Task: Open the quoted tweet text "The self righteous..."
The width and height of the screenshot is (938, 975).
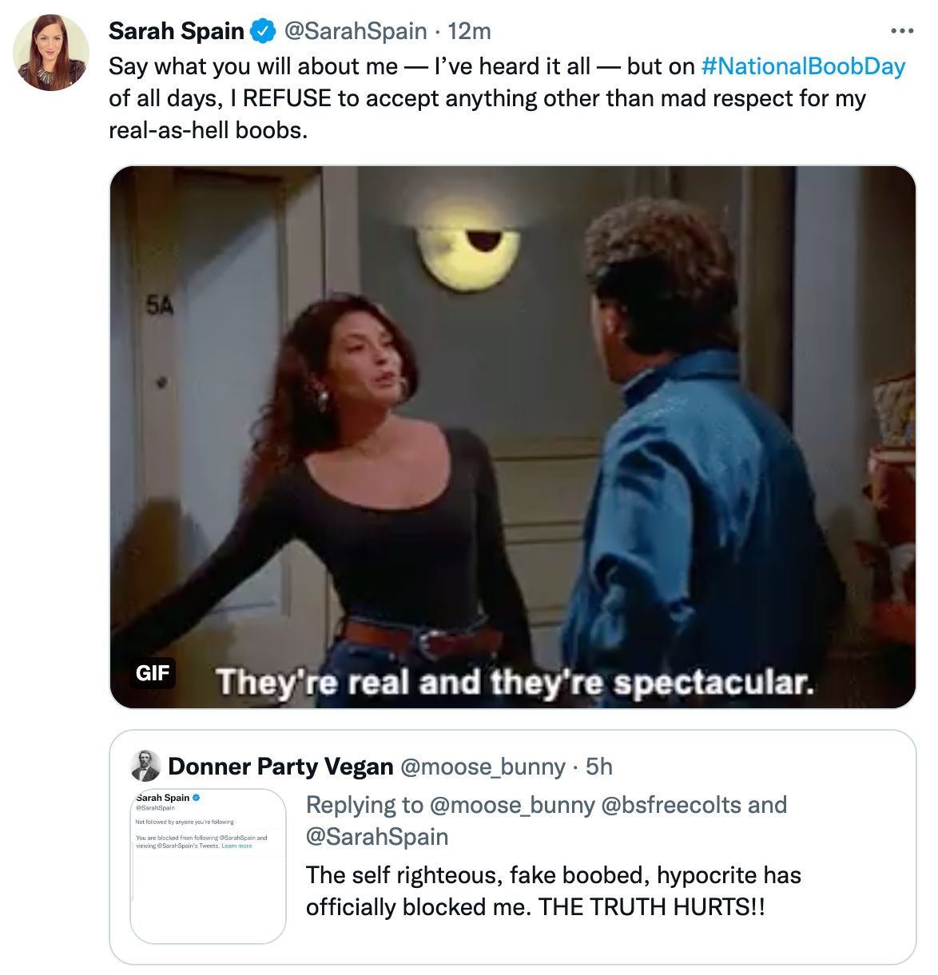Action: click(x=553, y=891)
